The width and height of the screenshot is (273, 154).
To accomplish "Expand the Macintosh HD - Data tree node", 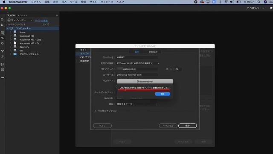I will (x=11, y=40).
